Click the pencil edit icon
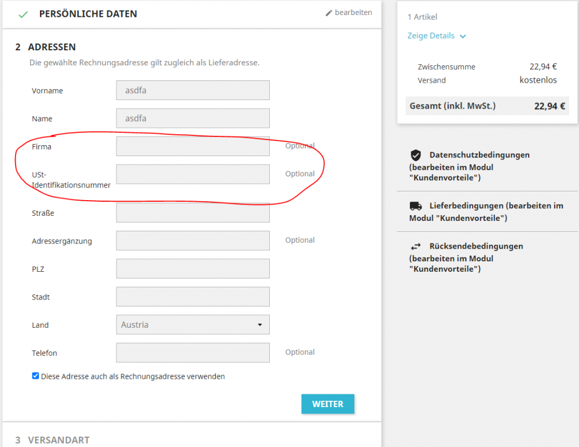Image resolution: width=579 pixels, height=447 pixels. pos(329,13)
